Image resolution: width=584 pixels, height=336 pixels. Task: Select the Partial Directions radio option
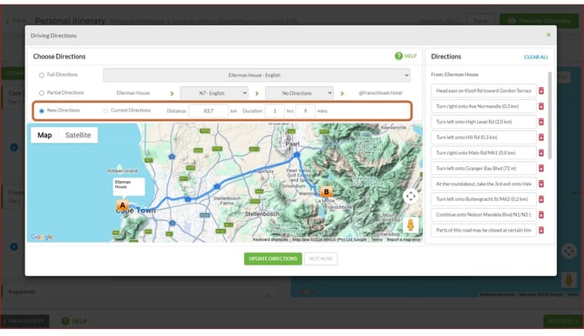tap(41, 93)
